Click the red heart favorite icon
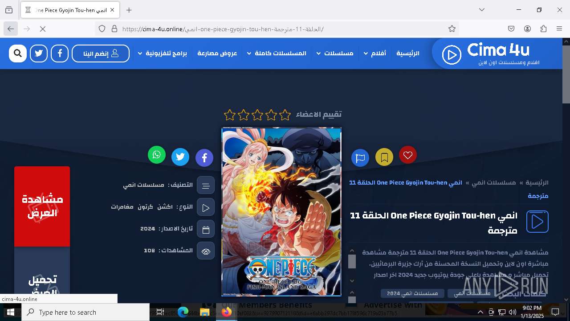Image resolution: width=570 pixels, height=321 pixels. click(408, 155)
